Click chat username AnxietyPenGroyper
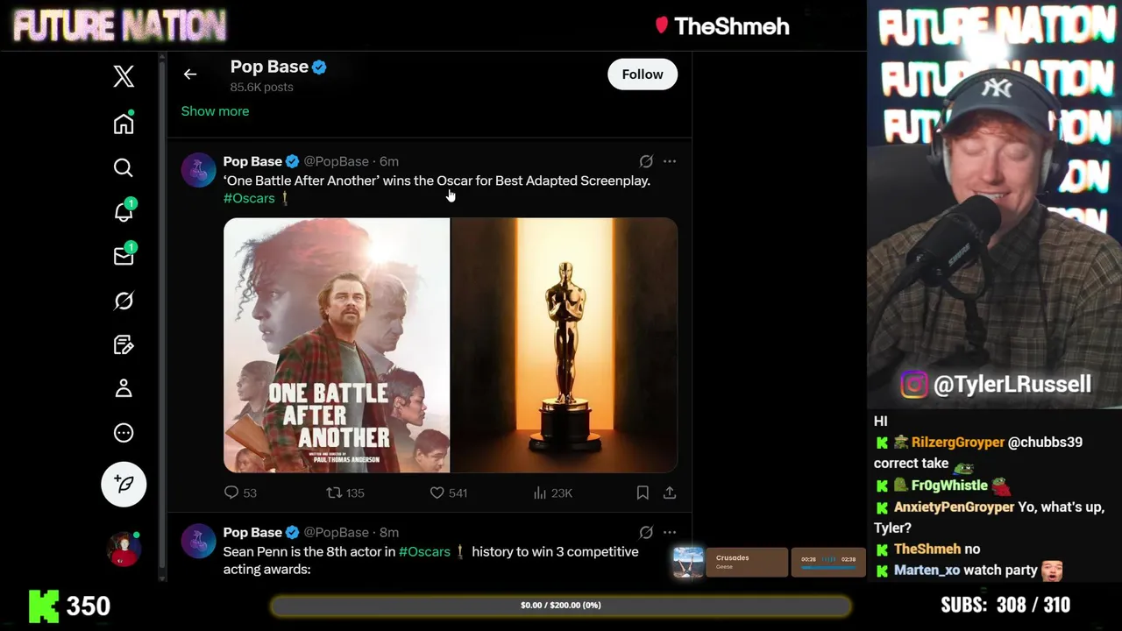Screen dimensions: 1122x631 click(954, 507)
